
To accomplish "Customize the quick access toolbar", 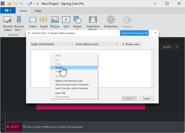I will [x=38, y=4].
